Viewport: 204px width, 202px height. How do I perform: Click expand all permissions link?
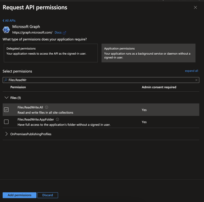click(191, 71)
